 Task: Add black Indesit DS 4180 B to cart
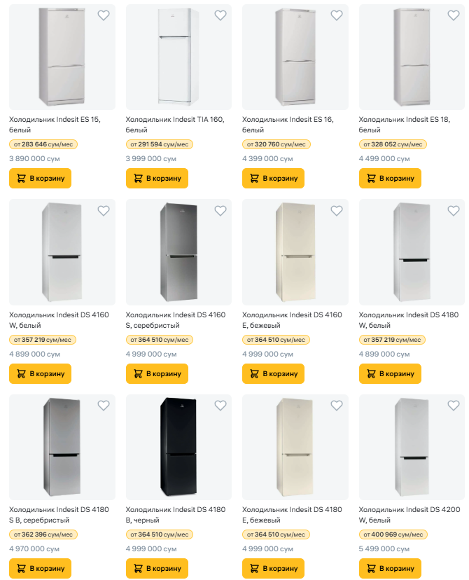pyautogui.click(x=157, y=568)
